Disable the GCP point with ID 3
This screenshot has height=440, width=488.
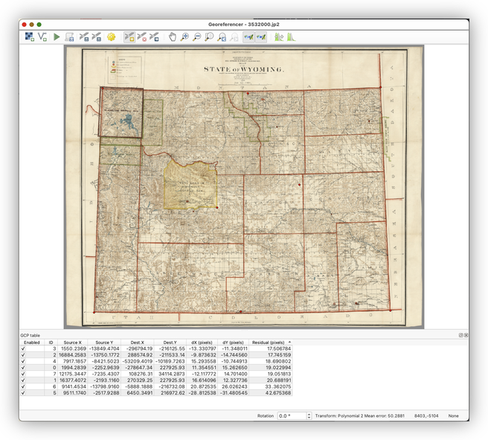[23, 349]
